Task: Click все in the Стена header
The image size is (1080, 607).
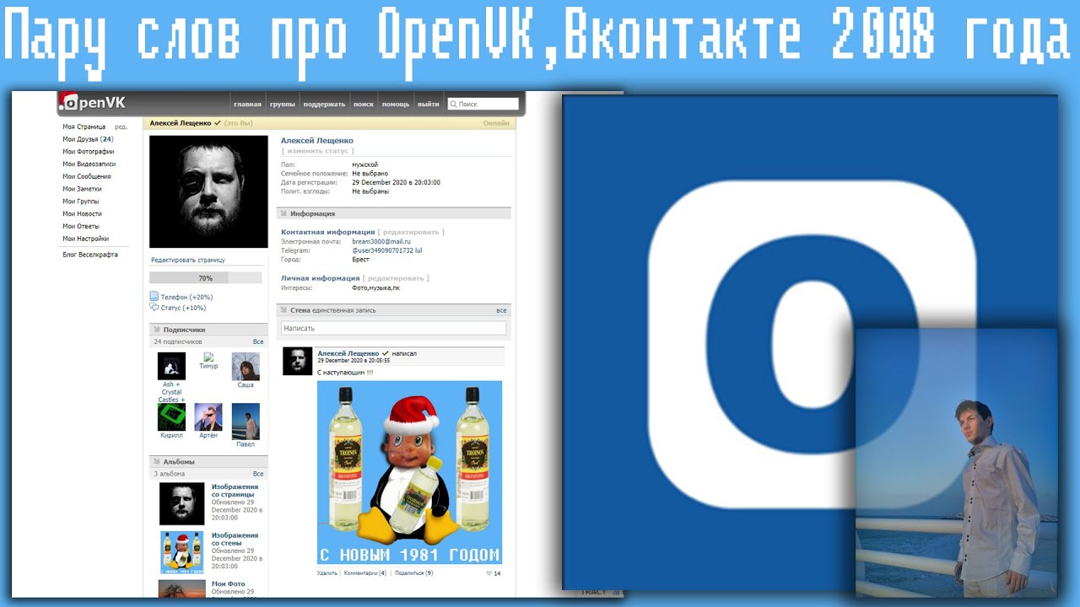Action: [501, 310]
